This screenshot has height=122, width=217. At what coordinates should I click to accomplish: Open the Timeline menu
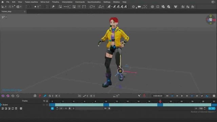click(x=56, y=2)
